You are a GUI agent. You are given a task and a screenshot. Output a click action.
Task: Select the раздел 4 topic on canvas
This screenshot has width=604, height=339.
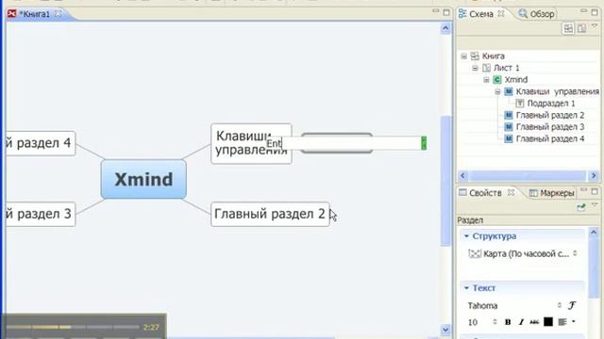(41, 143)
